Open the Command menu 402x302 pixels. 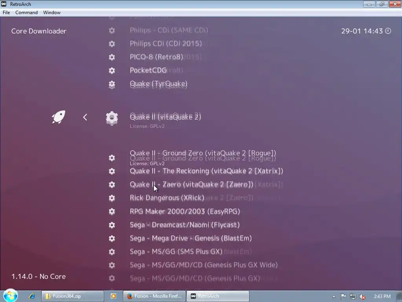[x=26, y=12]
